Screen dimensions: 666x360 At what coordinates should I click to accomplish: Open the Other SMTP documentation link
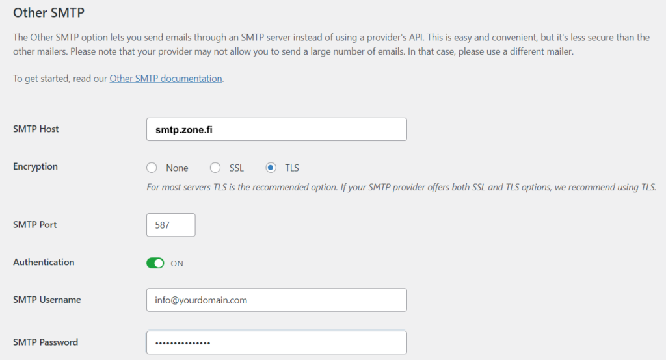tap(165, 79)
